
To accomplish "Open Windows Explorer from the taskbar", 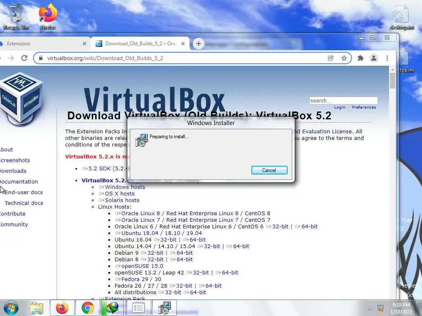I will 37,308.
